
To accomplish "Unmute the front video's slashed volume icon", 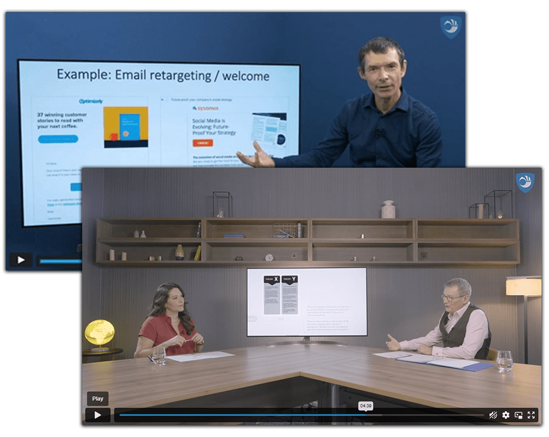I will 493,415.
